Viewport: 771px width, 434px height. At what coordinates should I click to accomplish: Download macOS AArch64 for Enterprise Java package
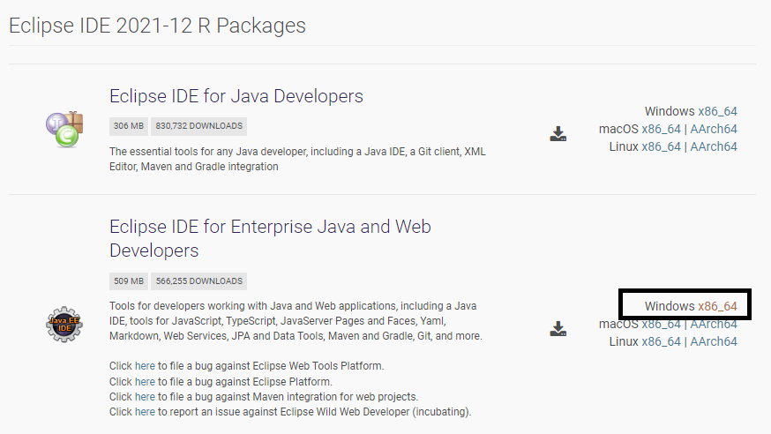click(714, 325)
